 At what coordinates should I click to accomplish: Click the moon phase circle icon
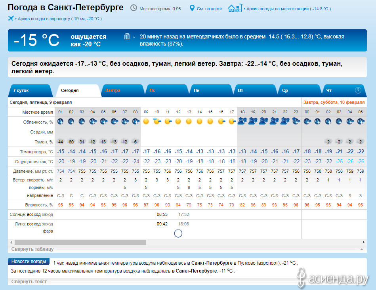178,233
